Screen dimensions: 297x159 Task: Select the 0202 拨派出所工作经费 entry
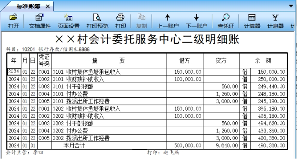147,138
